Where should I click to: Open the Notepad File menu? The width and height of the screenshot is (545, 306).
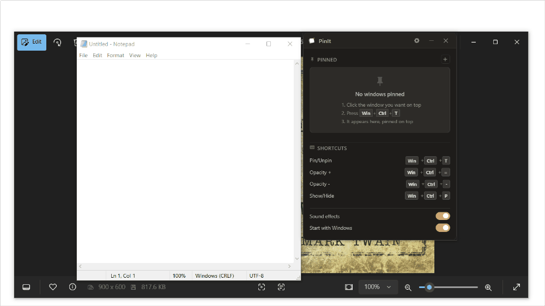[83, 55]
